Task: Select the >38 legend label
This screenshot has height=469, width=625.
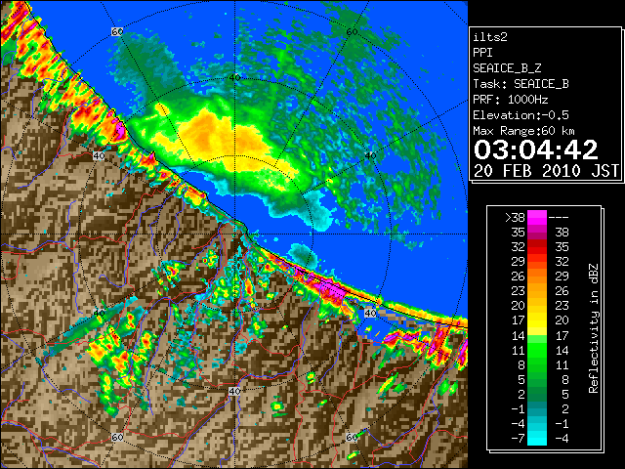Action: [515, 218]
